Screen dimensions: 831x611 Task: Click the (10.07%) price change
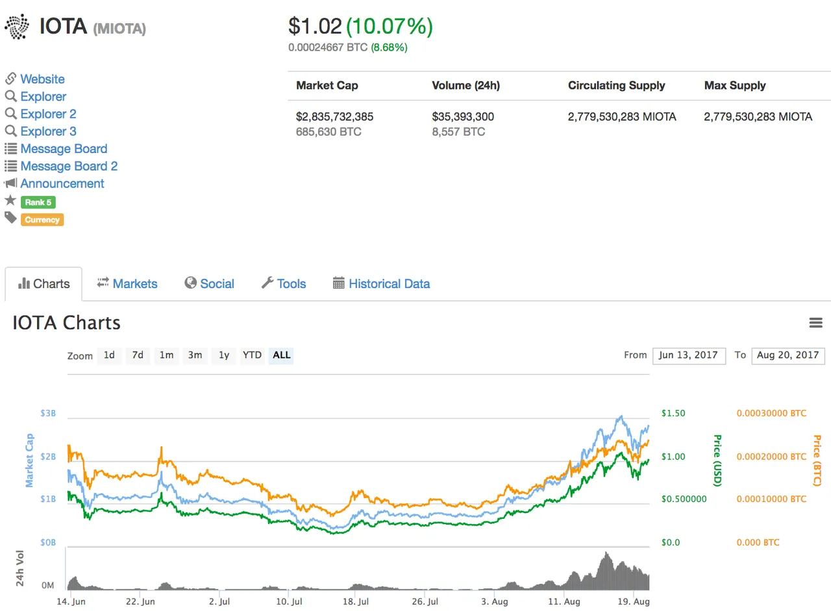click(390, 27)
